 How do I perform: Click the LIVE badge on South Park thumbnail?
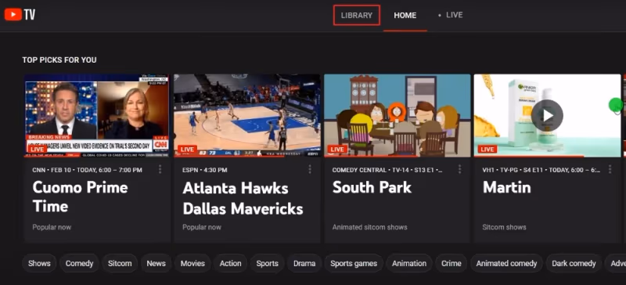(x=337, y=149)
